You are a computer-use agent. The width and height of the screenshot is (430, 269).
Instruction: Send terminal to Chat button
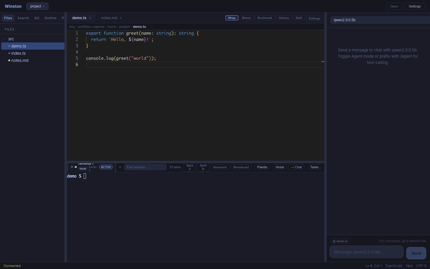pyautogui.click(x=296, y=167)
